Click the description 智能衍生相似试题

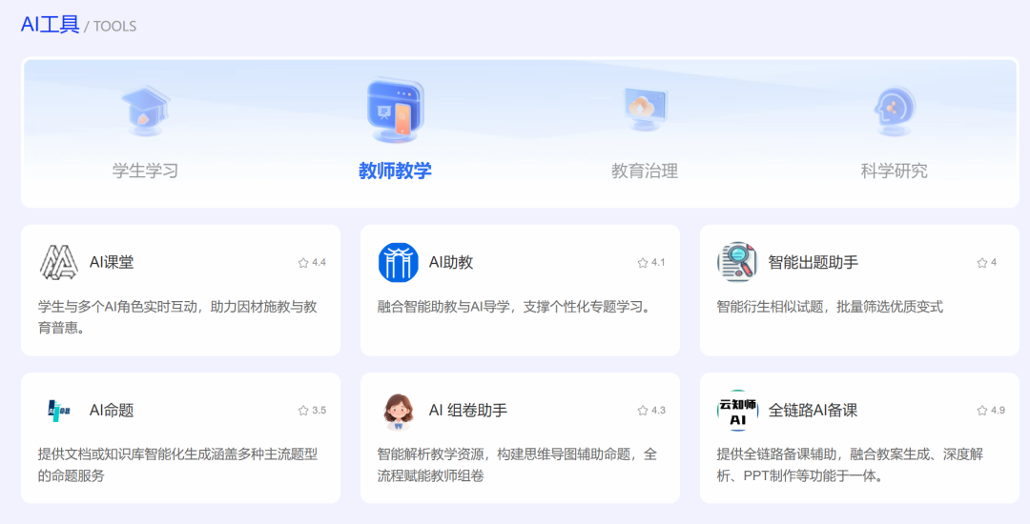(830, 307)
